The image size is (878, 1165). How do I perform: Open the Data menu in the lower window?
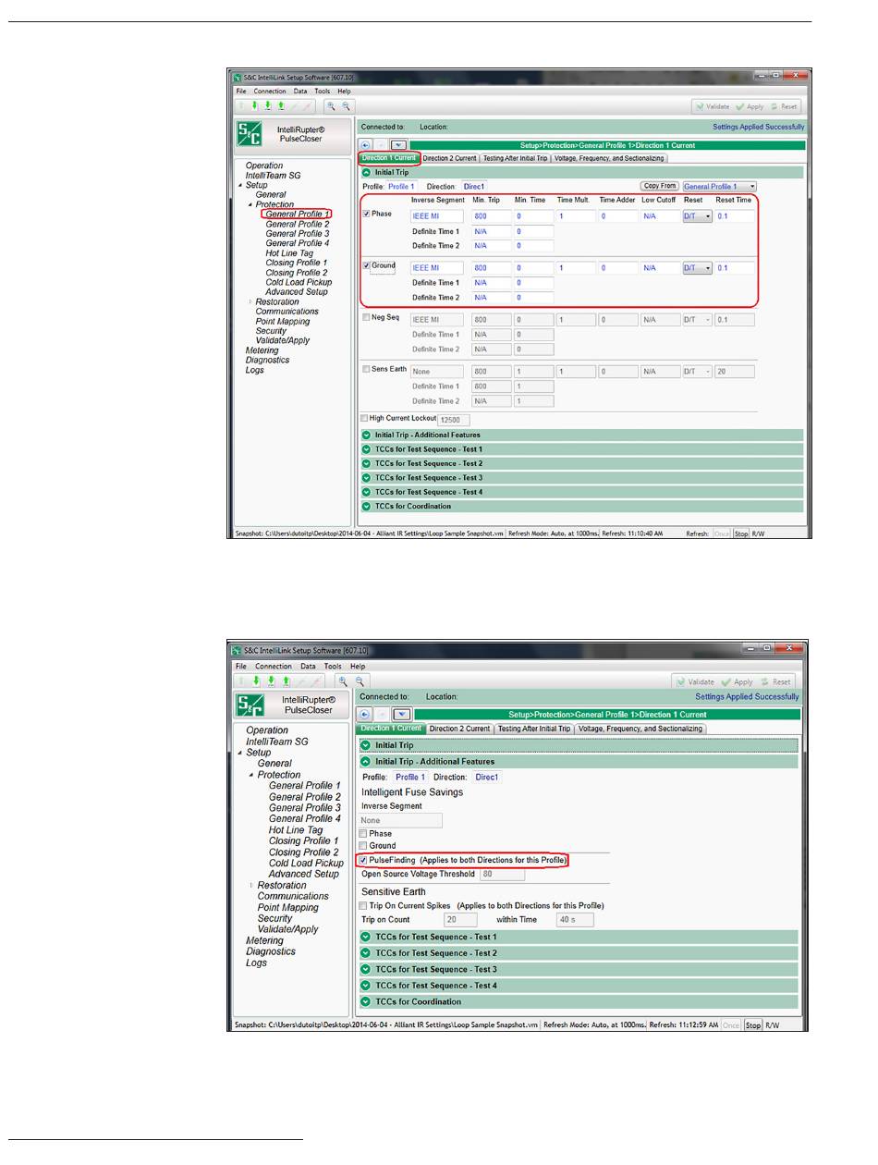308,666
